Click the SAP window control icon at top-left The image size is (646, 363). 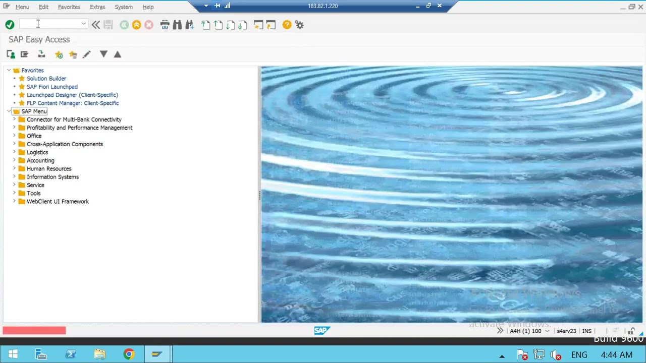click(7, 7)
